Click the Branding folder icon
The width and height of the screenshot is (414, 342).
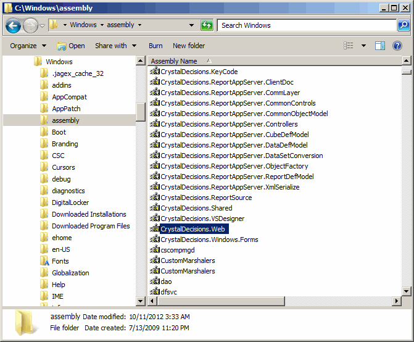(x=44, y=143)
